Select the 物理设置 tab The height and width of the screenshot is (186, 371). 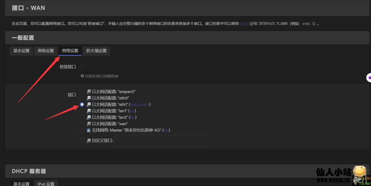(70, 51)
